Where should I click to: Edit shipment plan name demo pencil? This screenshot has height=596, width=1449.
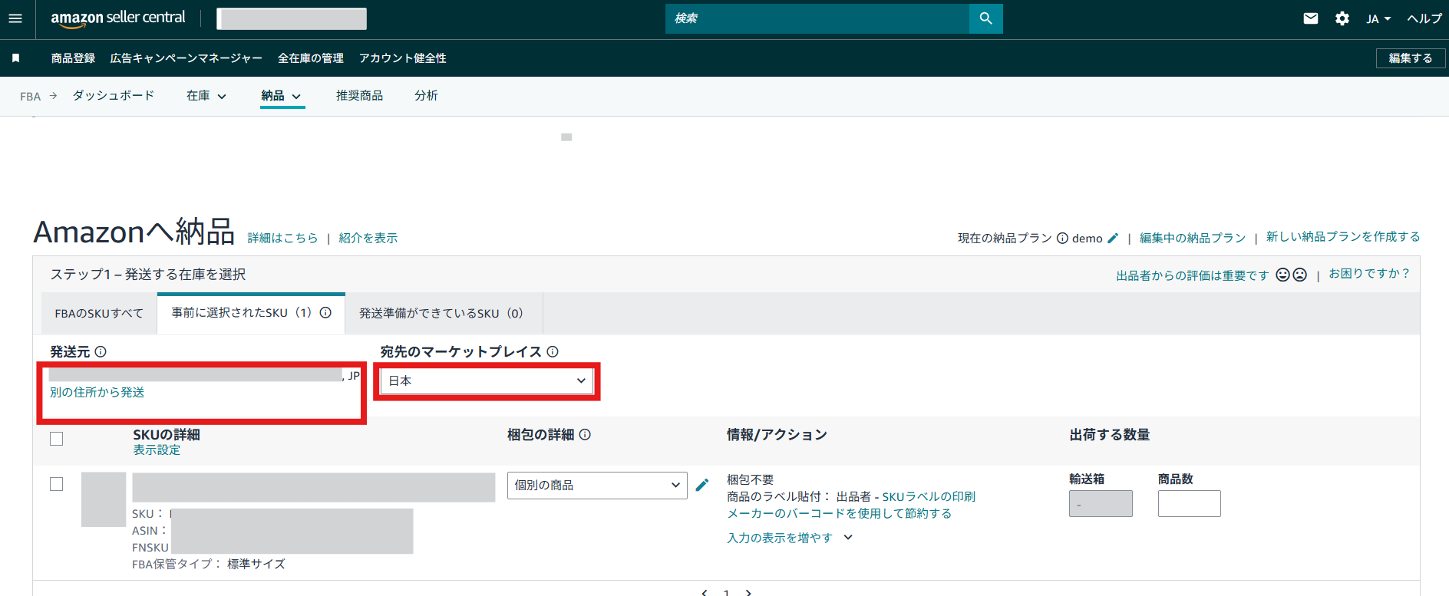click(x=1113, y=239)
